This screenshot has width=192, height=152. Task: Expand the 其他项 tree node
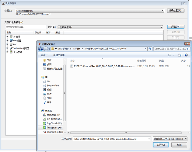point(7,36)
